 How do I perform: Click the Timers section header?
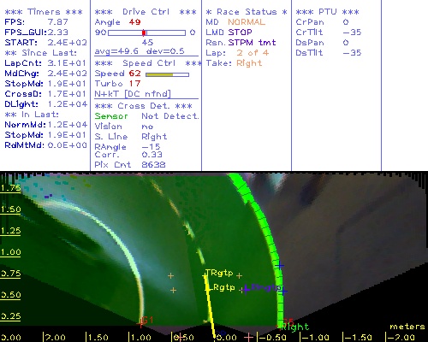44,12
